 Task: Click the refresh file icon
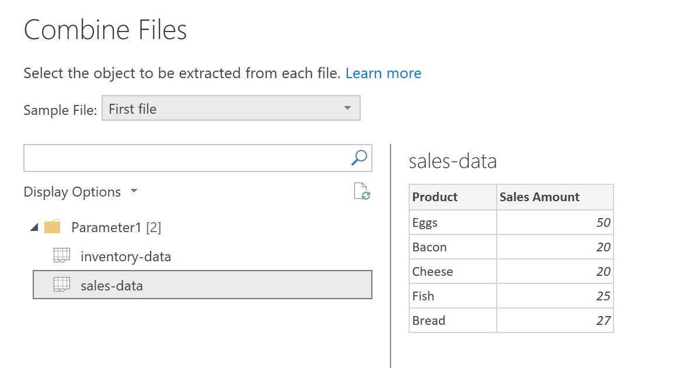[362, 192]
